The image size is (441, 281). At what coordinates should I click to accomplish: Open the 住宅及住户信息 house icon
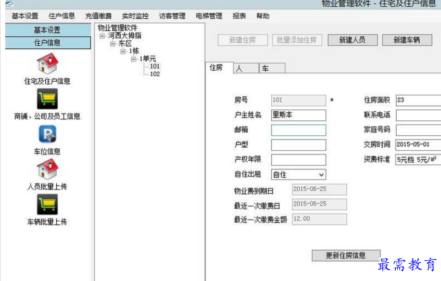(47, 63)
